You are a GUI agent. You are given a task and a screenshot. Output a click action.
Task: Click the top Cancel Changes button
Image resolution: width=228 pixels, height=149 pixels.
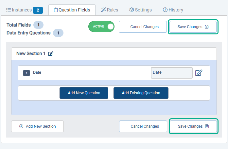coord(144,27)
